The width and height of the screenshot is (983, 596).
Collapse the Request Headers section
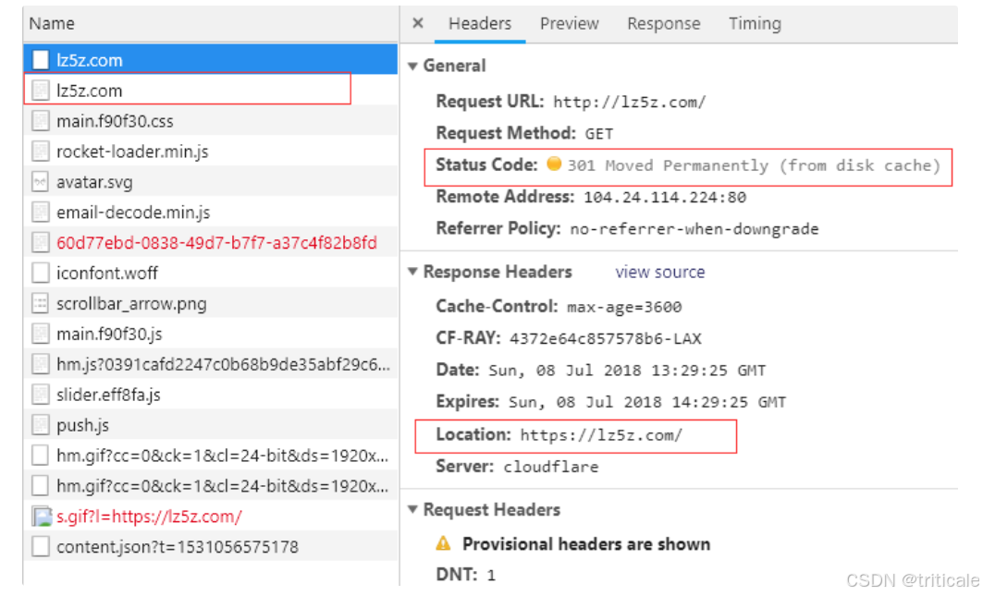(x=413, y=509)
